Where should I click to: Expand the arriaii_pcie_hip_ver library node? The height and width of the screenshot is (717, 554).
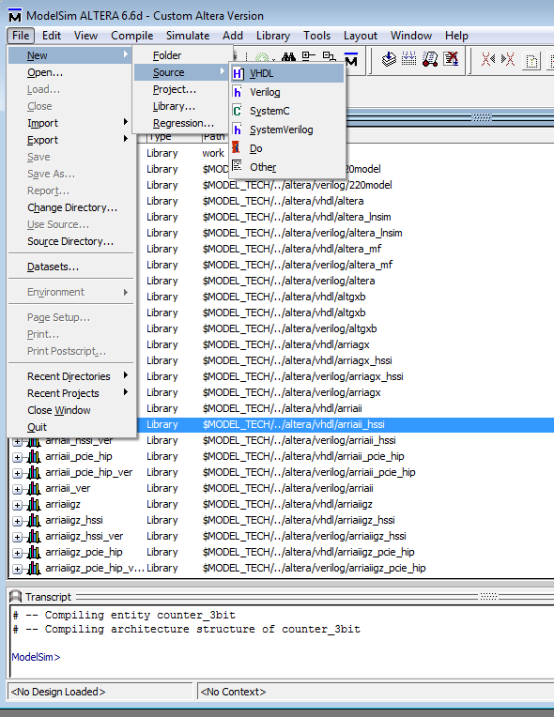[x=17, y=473]
